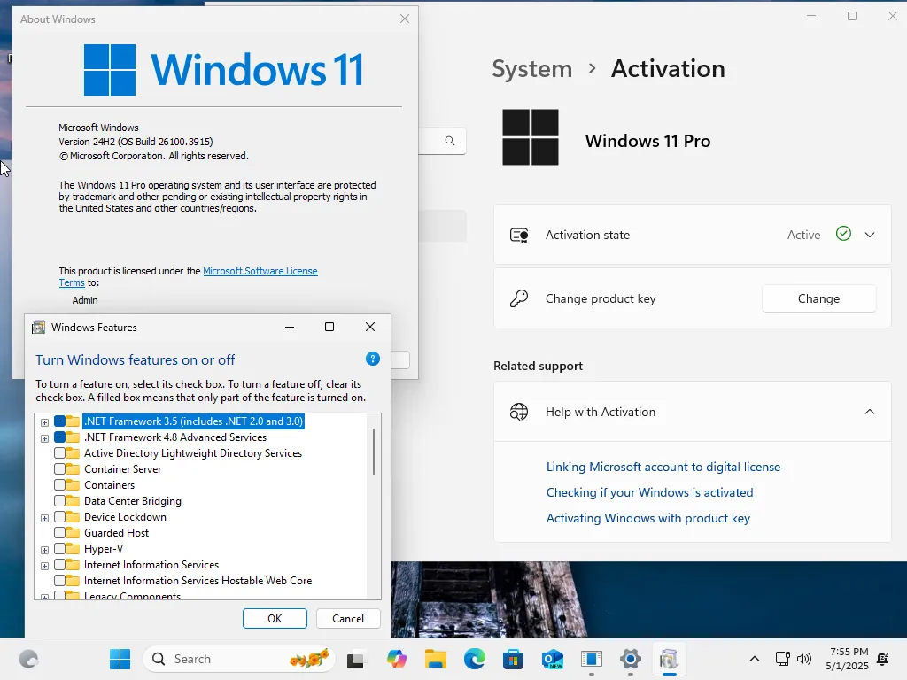The height and width of the screenshot is (680, 907).
Task: Click the Change product key icon
Action: point(519,298)
